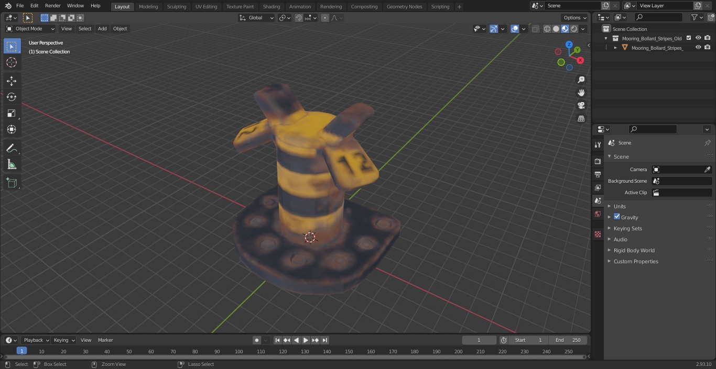
Task: Open the Tool properties tab
Action: [x=598, y=144]
